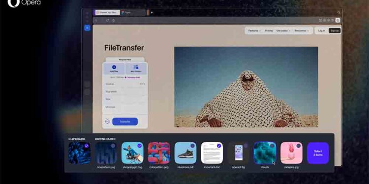369x184 pixels.
Task: Check the nikeshoes.pdf selection circle
Action: 192,146
